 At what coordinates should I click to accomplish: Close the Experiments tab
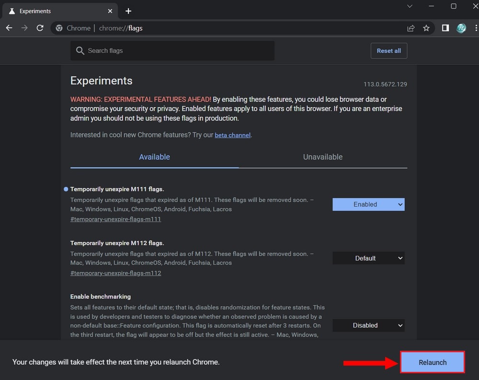(110, 11)
